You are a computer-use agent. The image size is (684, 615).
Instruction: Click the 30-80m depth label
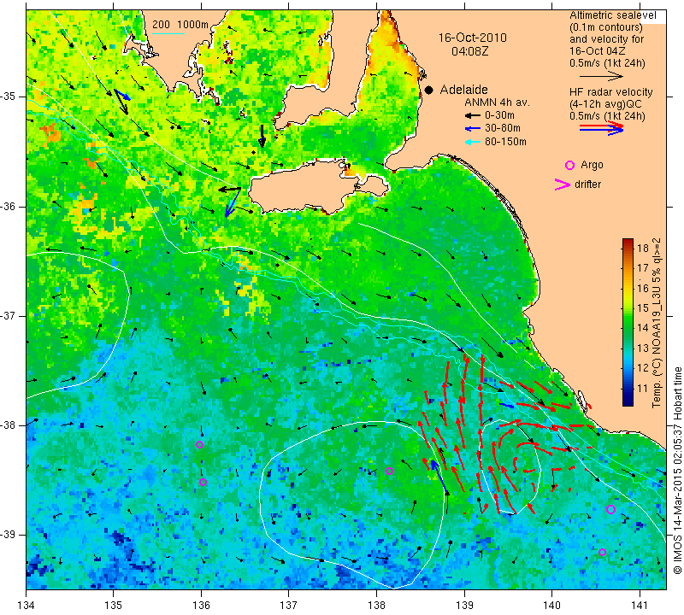tap(503, 128)
